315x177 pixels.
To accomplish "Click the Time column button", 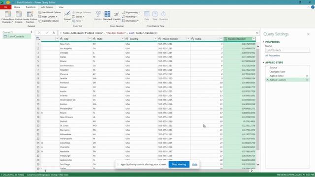I will 155,16.
